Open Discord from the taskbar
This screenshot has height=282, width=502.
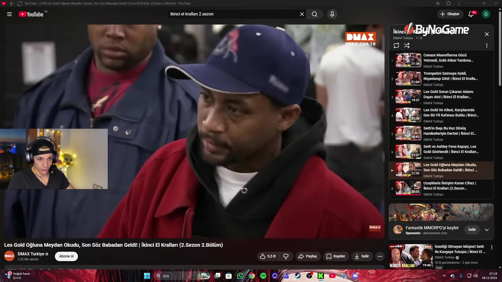pos(355,276)
